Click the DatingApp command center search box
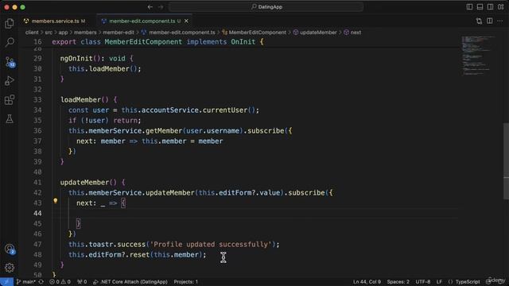 coord(266,7)
